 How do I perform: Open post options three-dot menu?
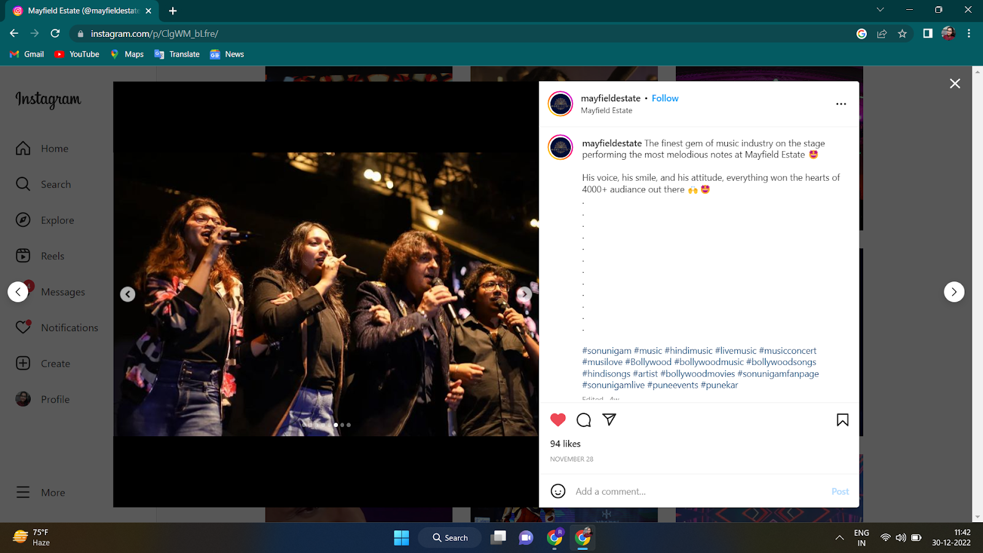pos(841,104)
